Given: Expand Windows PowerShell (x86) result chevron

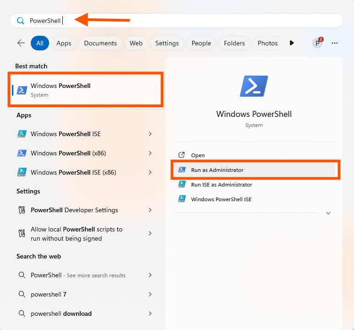Looking at the screenshot, I should (x=150, y=153).
